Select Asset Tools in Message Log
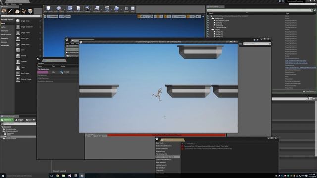Image resolution: width=317 pixels, height=178 pixels. [x=159, y=143]
